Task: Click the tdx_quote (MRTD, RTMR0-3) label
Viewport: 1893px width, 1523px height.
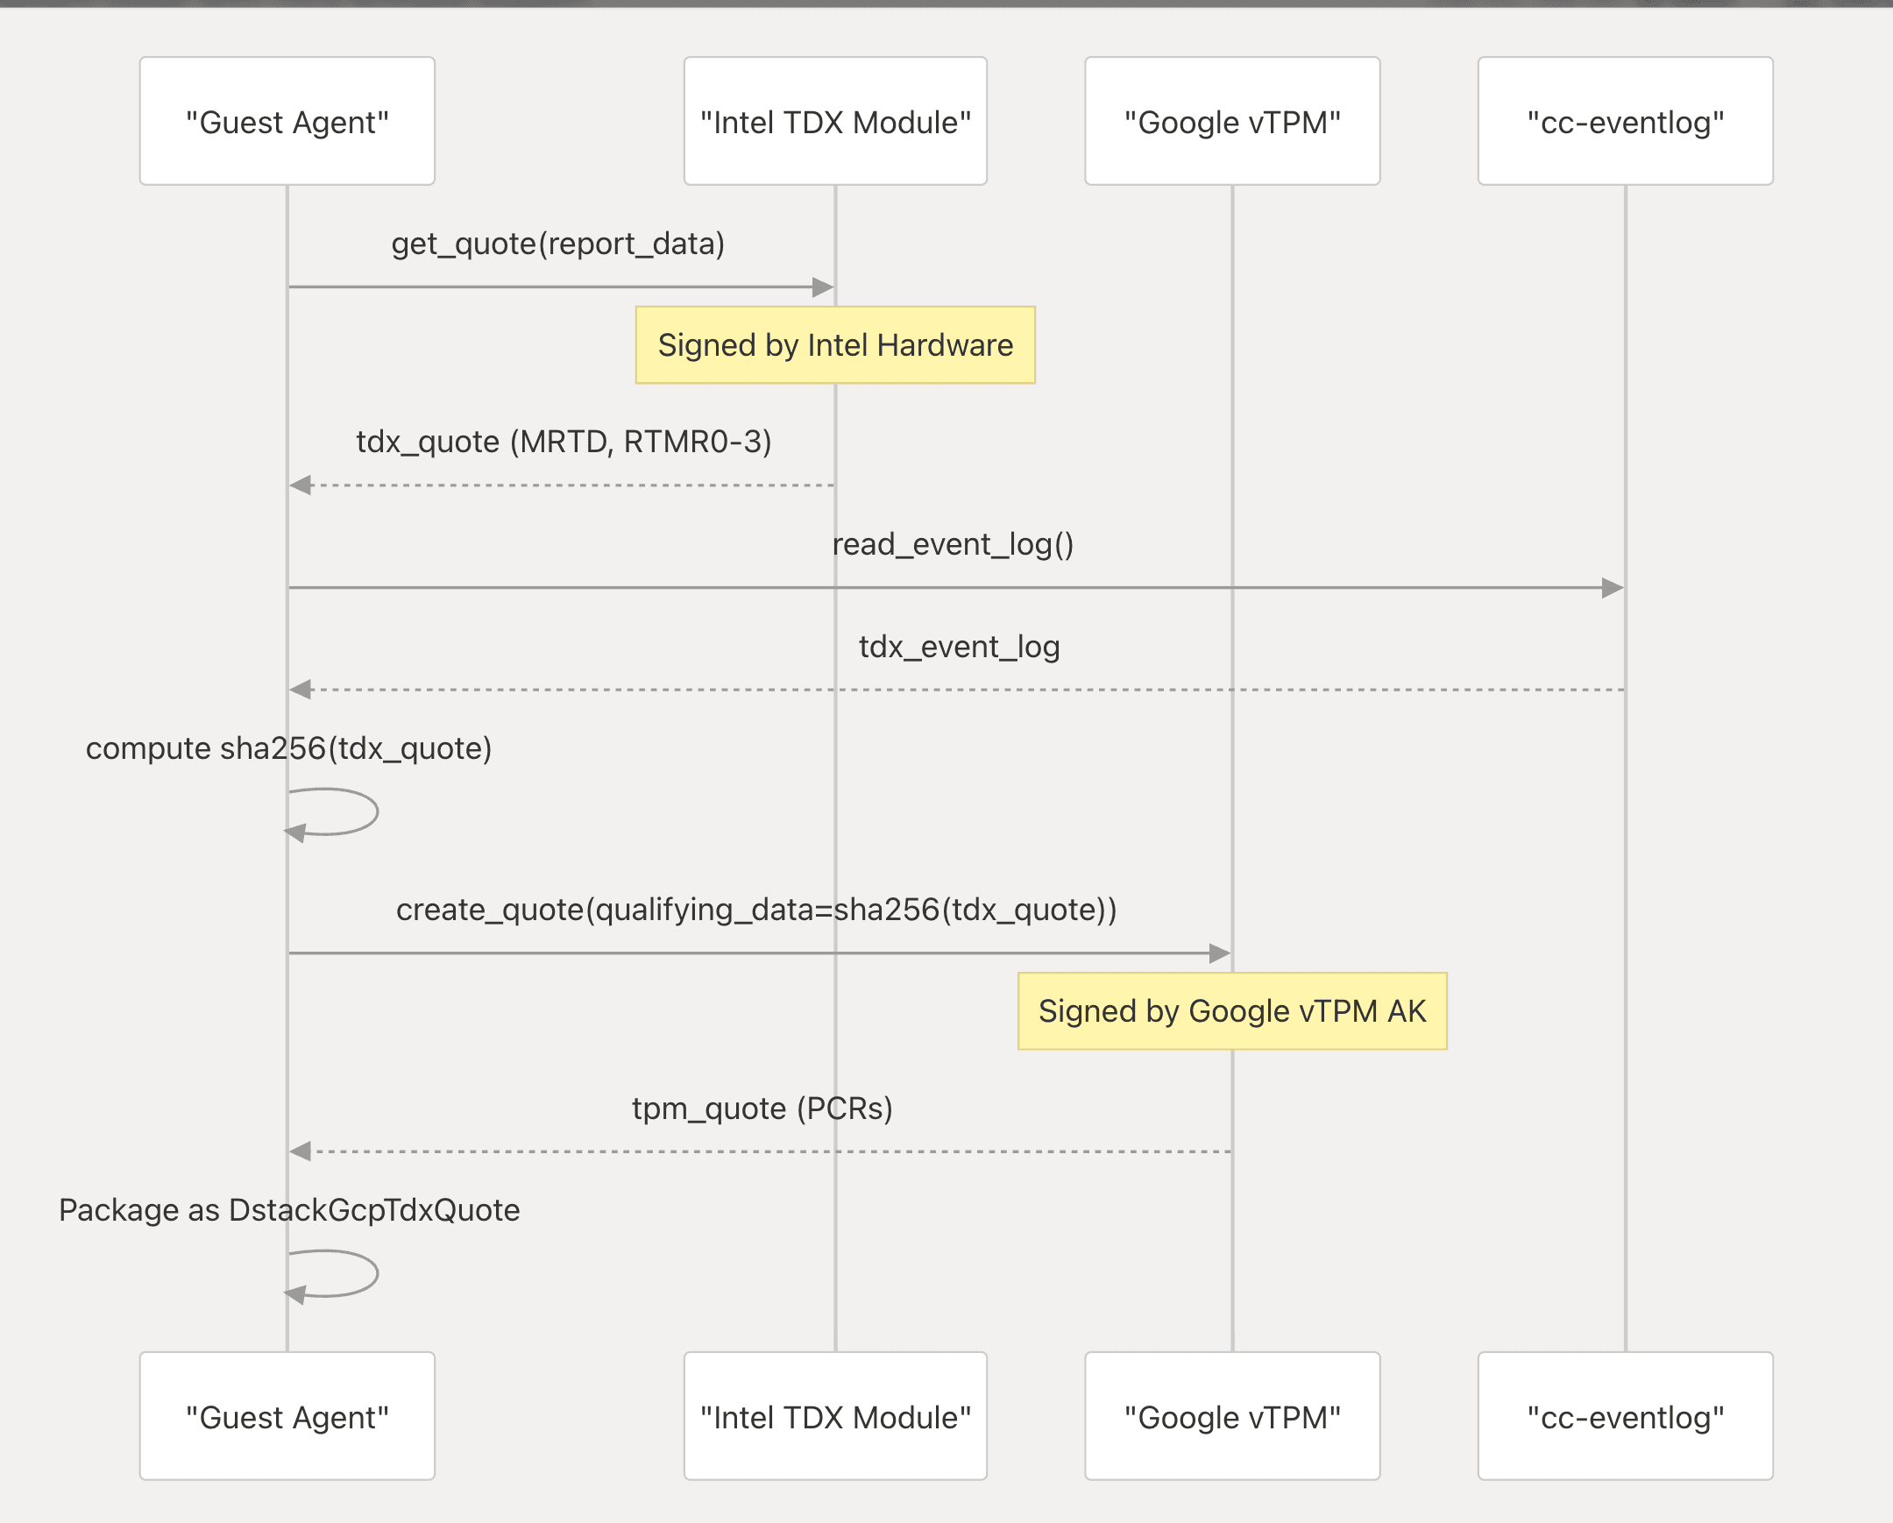Action: click(564, 442)
